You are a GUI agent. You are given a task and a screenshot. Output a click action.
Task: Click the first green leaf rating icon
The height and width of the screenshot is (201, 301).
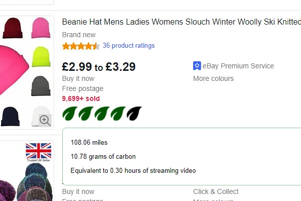(70, 114)
